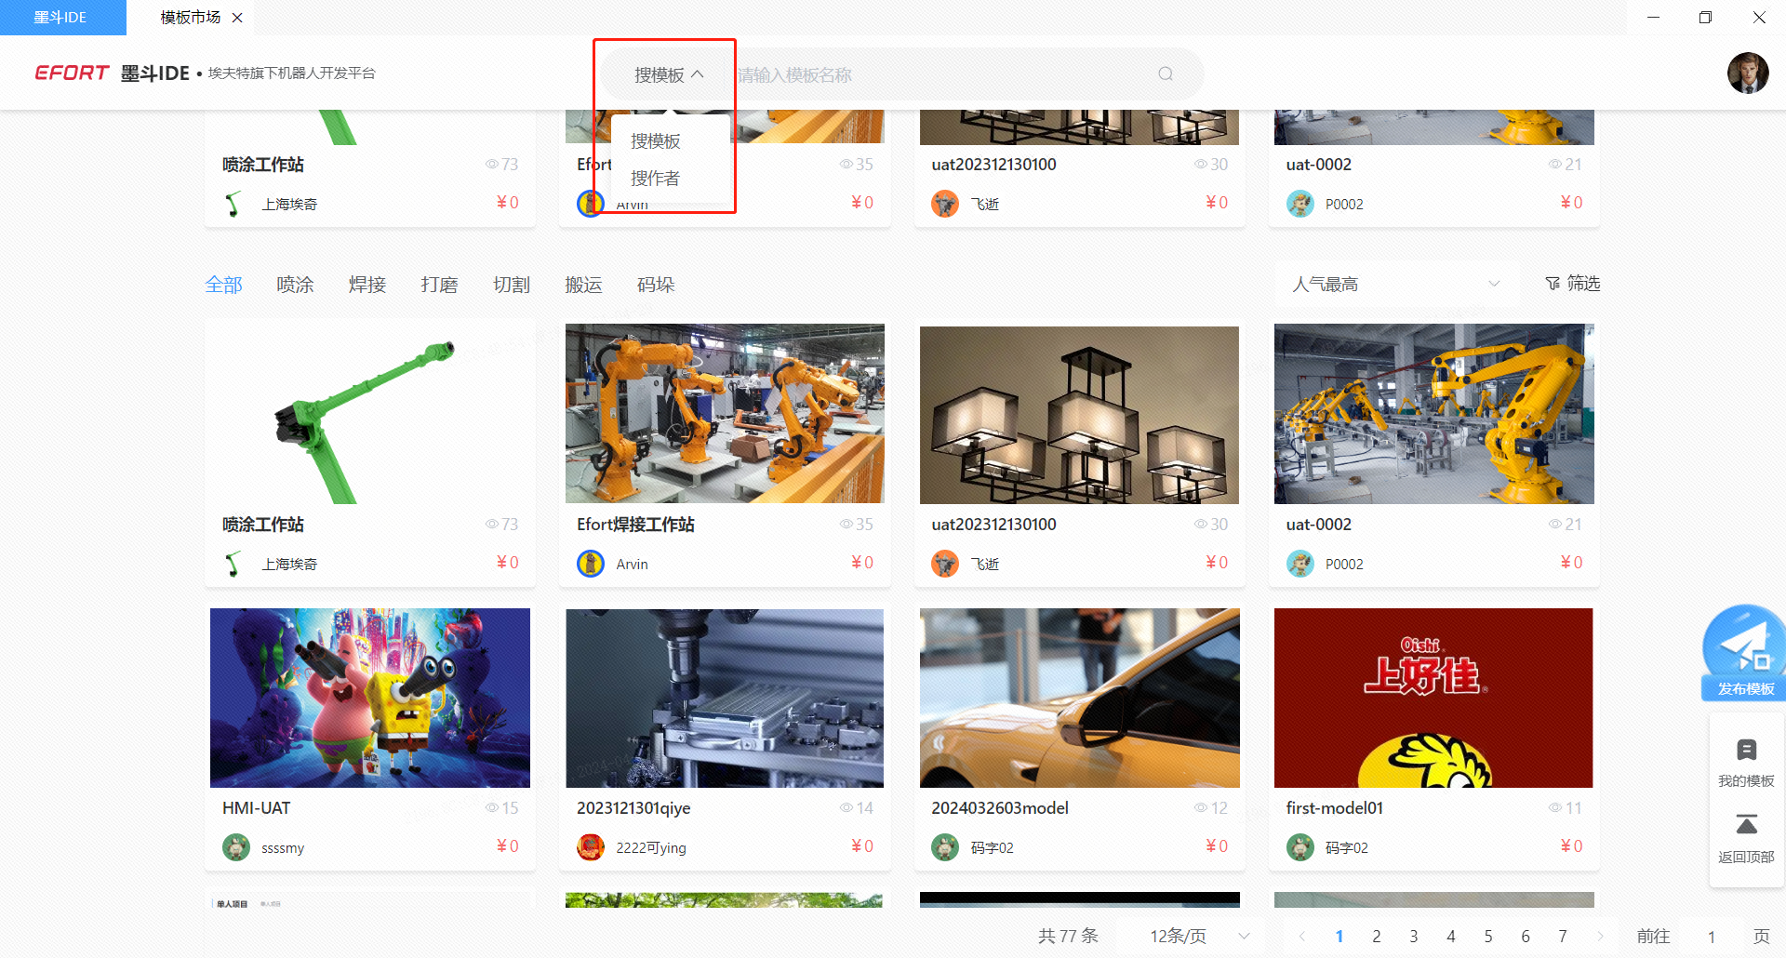Open the user profile avatar

[1747, 73]
